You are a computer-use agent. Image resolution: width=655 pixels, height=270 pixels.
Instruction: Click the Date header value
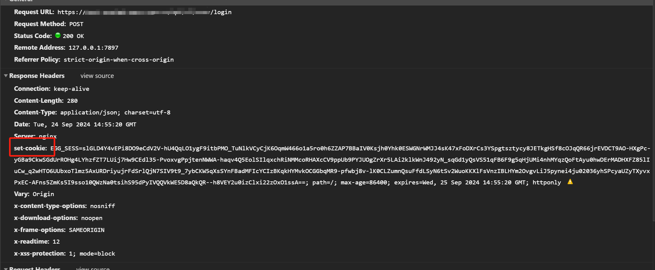pyautogui.click(x=85, y=125)
